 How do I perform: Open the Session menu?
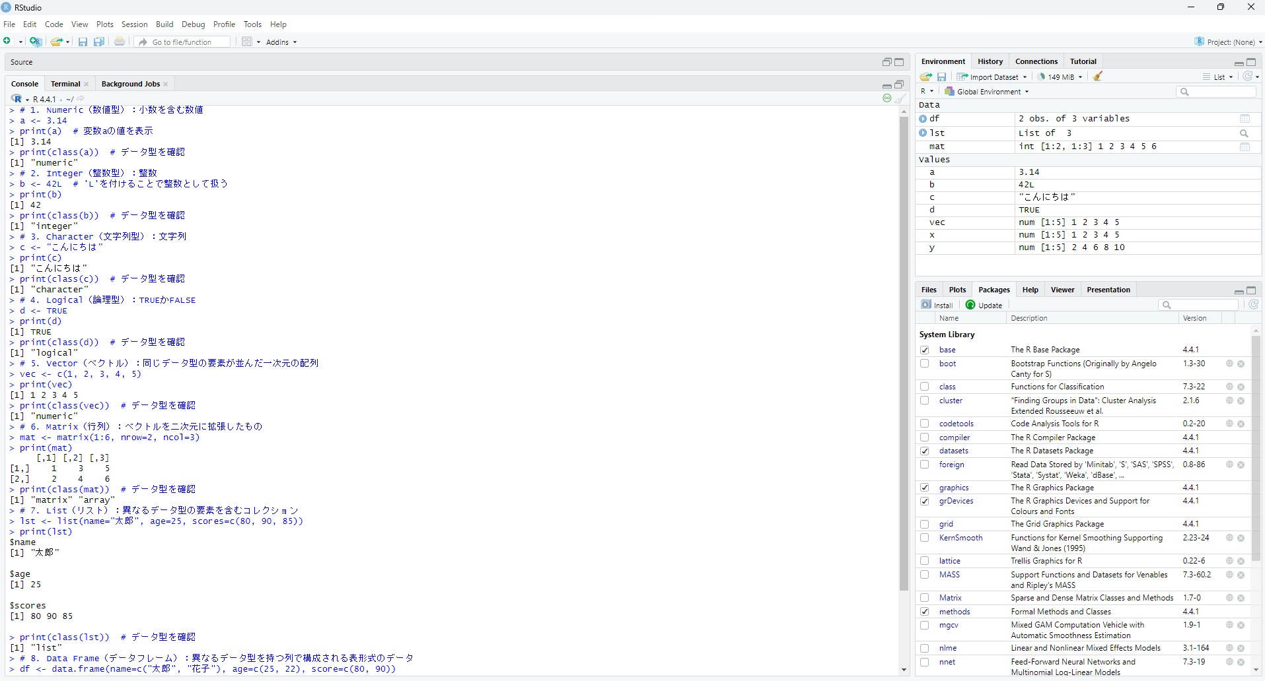coord(134,24)
